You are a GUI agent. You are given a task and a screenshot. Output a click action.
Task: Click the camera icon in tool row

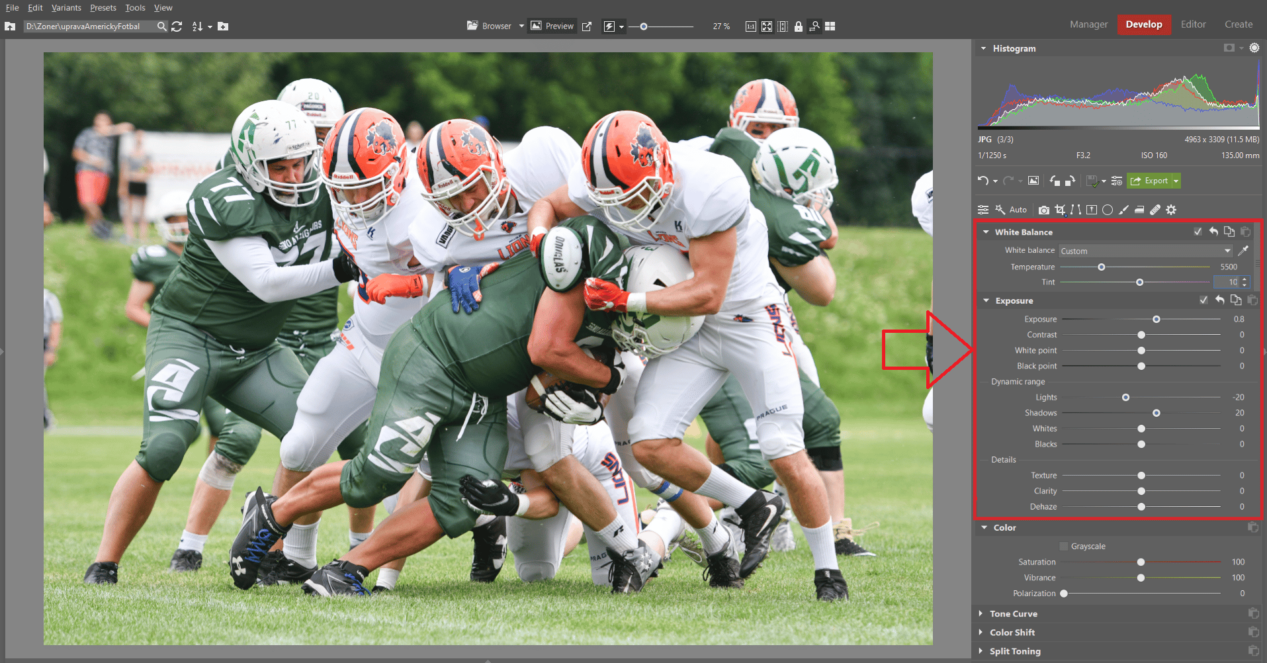pos(1044,210)
